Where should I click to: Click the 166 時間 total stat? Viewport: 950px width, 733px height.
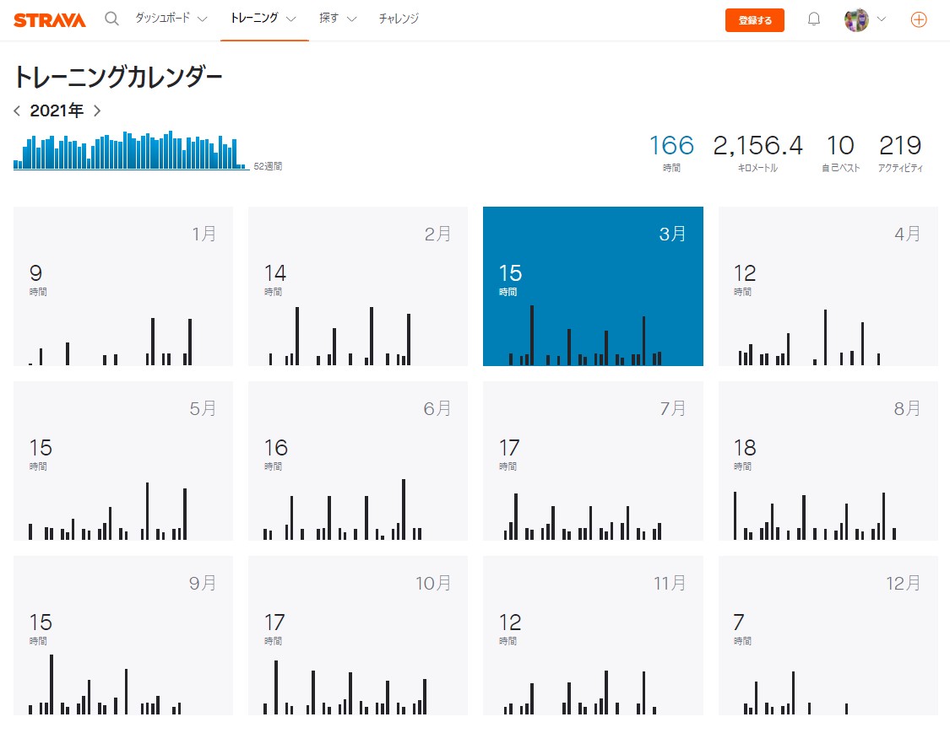671,153
